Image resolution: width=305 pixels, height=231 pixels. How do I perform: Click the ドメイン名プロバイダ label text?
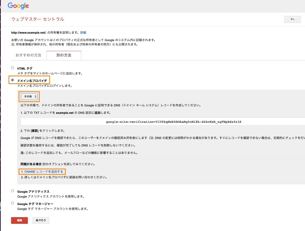32,81
